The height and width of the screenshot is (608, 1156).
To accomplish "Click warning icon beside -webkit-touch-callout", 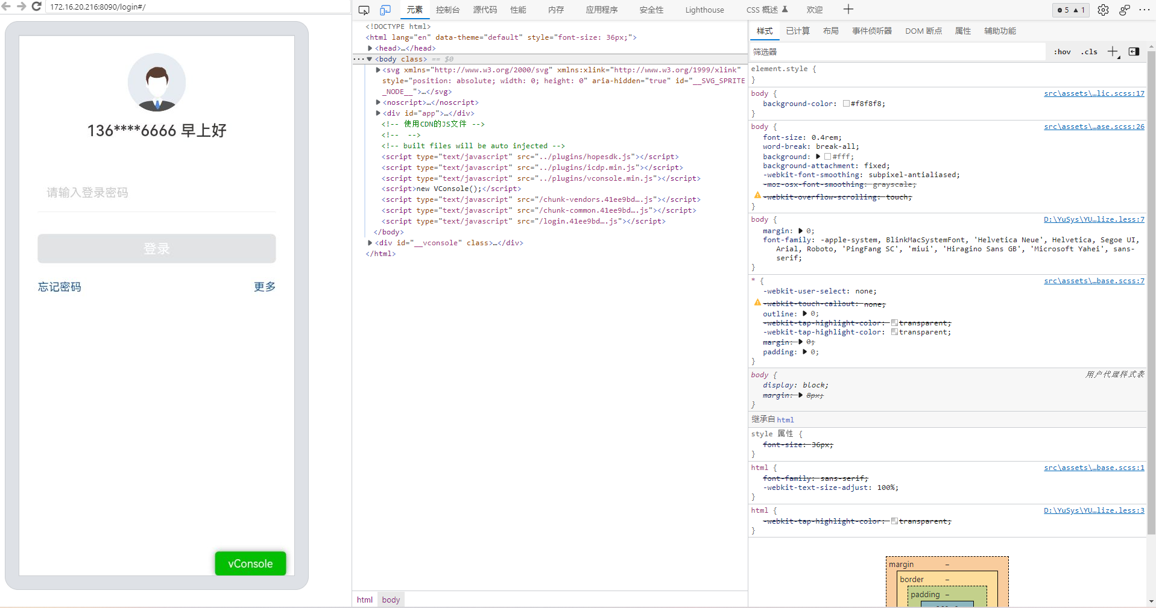I will pyautogui.click(x=757, y=302).
